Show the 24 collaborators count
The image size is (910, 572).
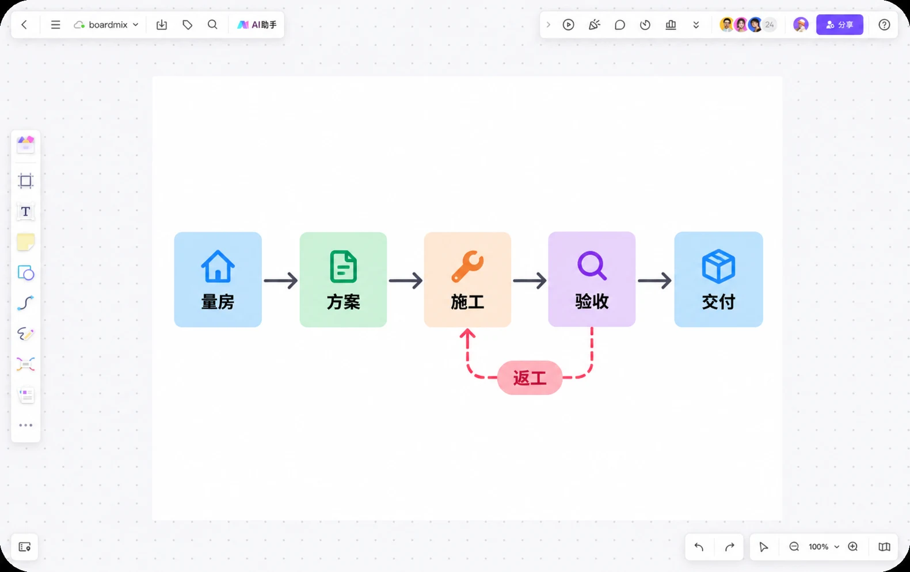(770, 25)
